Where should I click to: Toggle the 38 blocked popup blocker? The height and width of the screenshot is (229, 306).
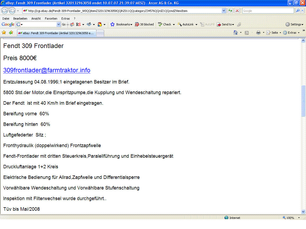[x=144, y=24]
